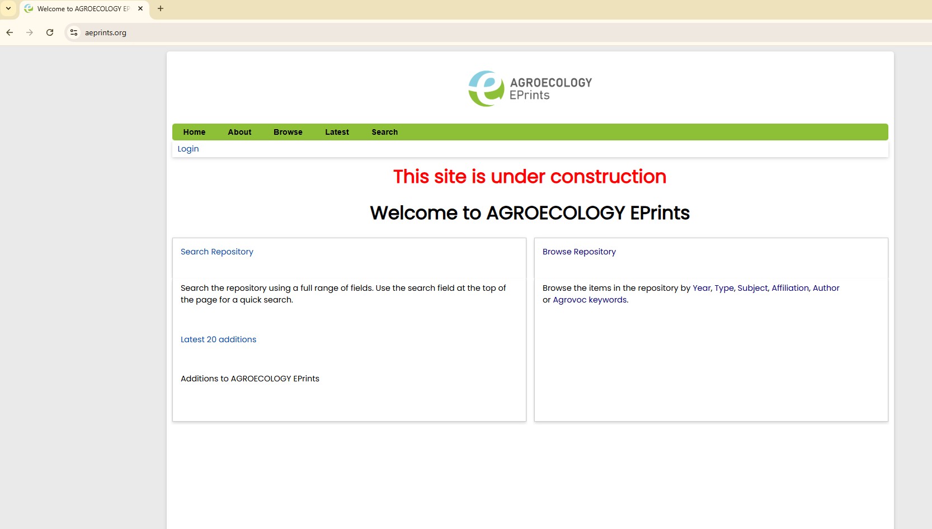Browse by Agrovoc keywords link
932x529 pixels.
coord(590,300)
